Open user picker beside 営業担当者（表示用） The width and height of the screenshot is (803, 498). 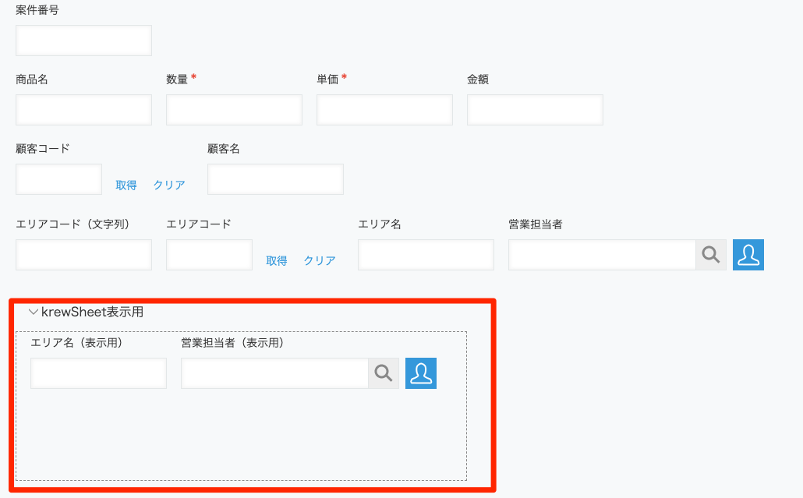coord(421,373)
